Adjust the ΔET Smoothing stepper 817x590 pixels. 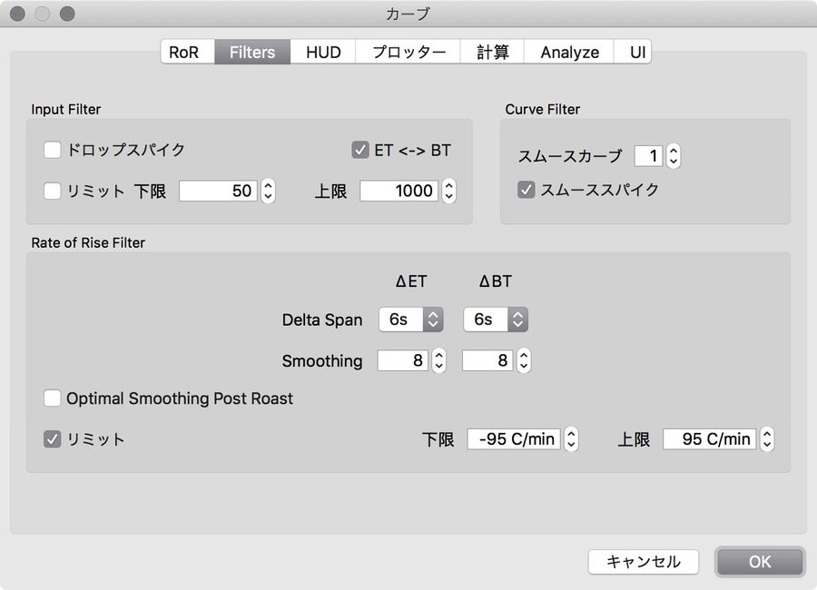[x=439, y=360]
